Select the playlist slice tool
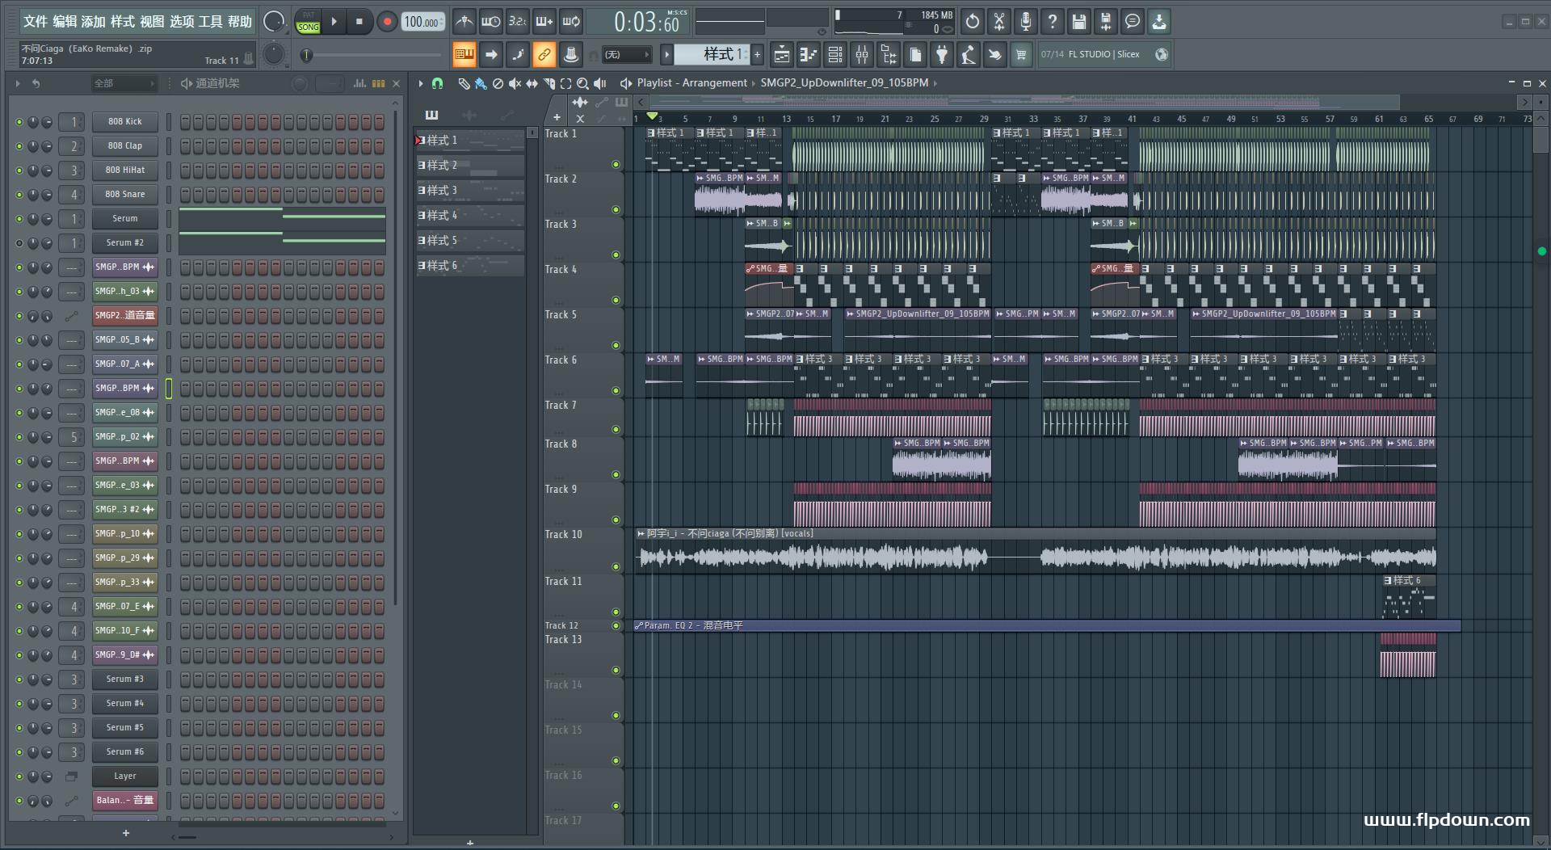The image size is (1551, 850). click(x=549, y=83)
